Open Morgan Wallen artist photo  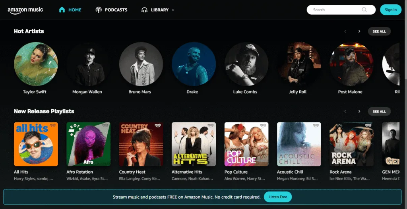tap(89, 64)
